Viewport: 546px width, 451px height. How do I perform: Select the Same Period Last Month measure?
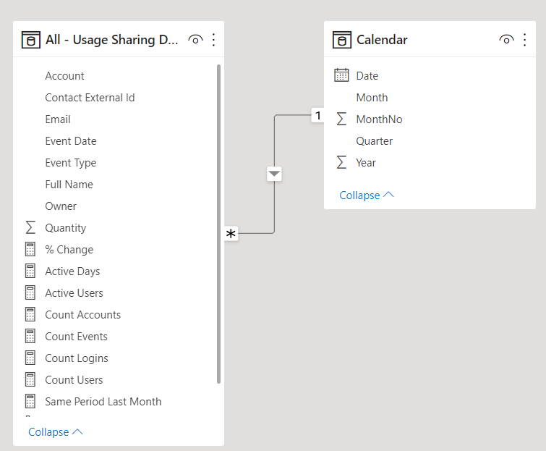103,402
